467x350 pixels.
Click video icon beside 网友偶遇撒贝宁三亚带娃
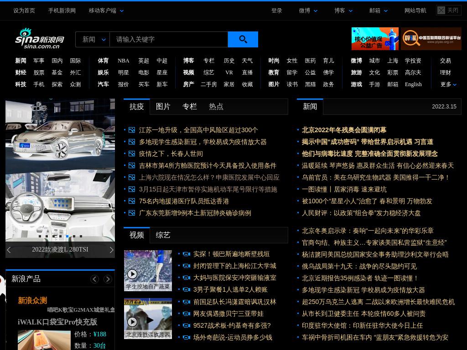coord(187,314)
